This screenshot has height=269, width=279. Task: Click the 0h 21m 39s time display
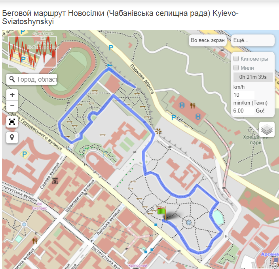[253, 77]
